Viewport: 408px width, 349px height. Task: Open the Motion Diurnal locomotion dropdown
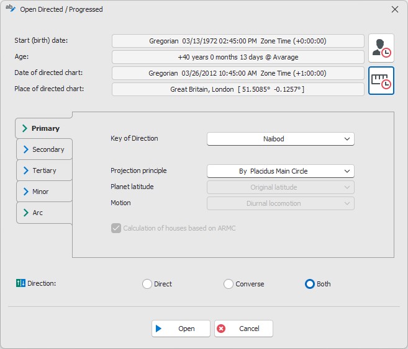coord(281,203)
